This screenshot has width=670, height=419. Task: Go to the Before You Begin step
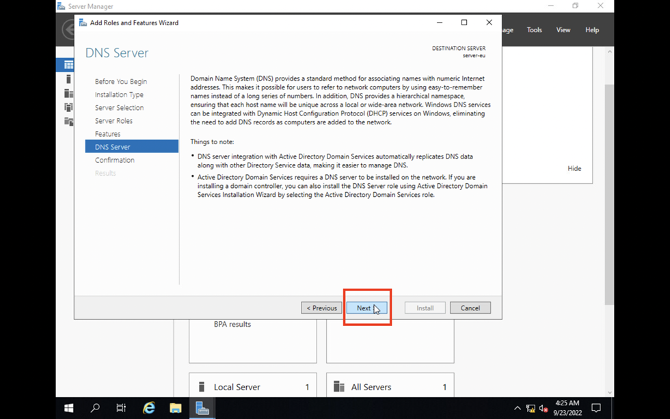[x=120, y=81]
